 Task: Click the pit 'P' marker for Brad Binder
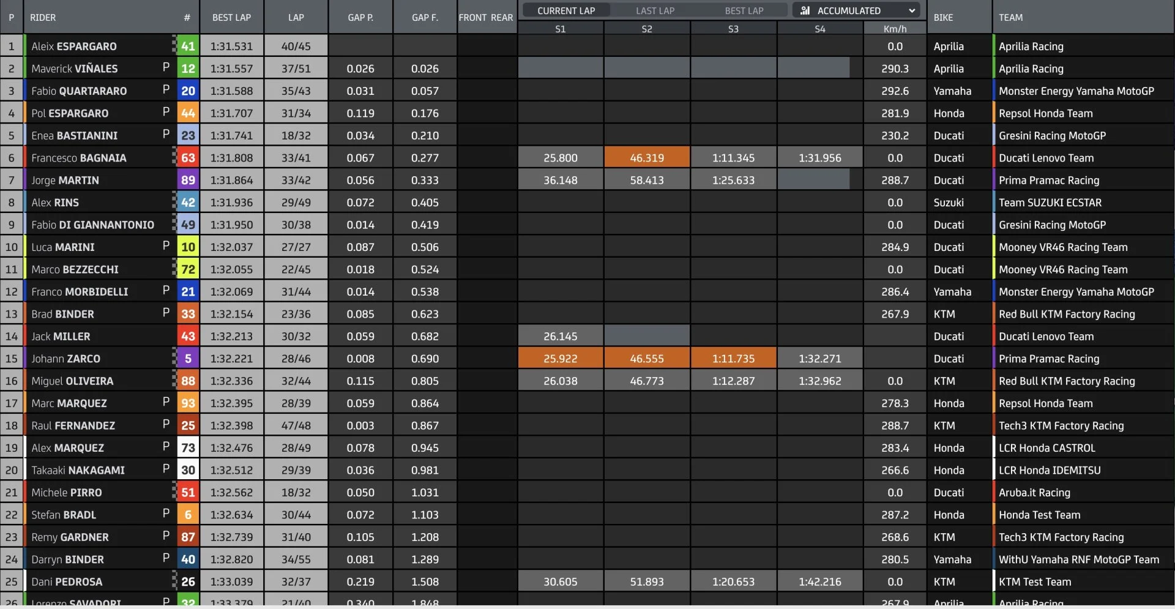pos(166,313)
